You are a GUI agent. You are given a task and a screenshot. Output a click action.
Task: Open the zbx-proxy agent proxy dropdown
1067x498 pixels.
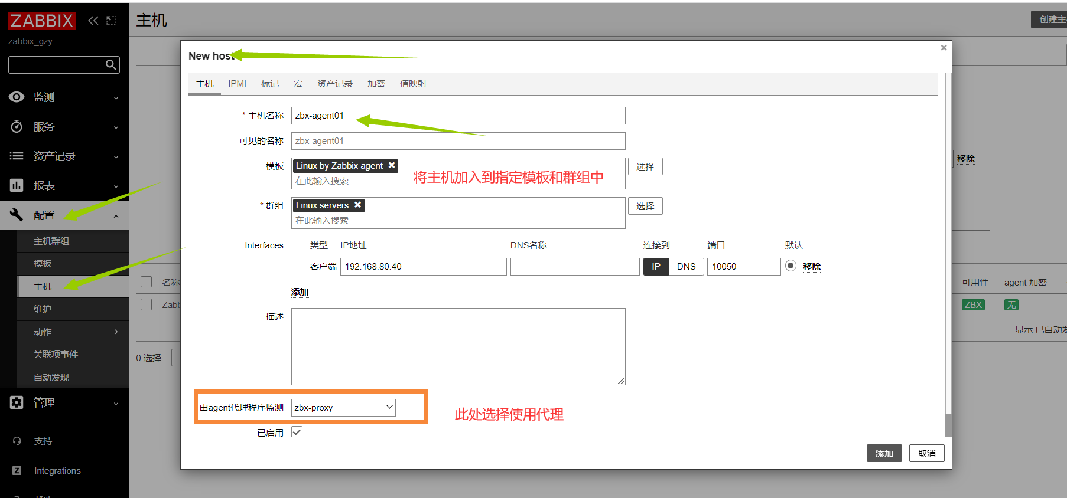pos(343,407)
